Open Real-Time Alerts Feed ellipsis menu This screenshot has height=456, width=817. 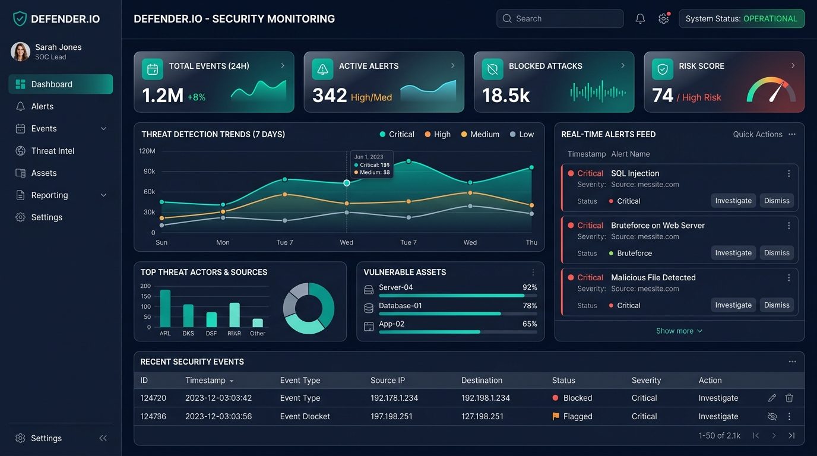(792, 135)
